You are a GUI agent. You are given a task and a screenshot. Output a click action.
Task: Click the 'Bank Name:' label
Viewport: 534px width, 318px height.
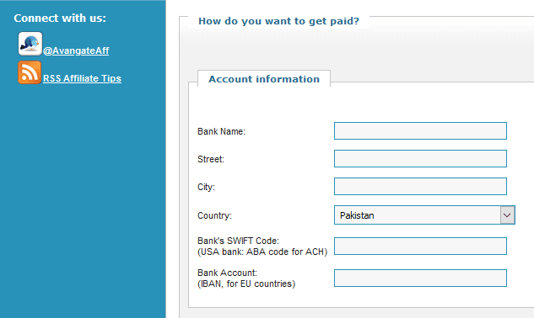(x=221, y=131)
